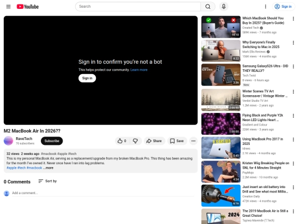Subscribe to RaveTech
Image resolution: width=299 pixels, height=224 pixels.
pos(51,141)
